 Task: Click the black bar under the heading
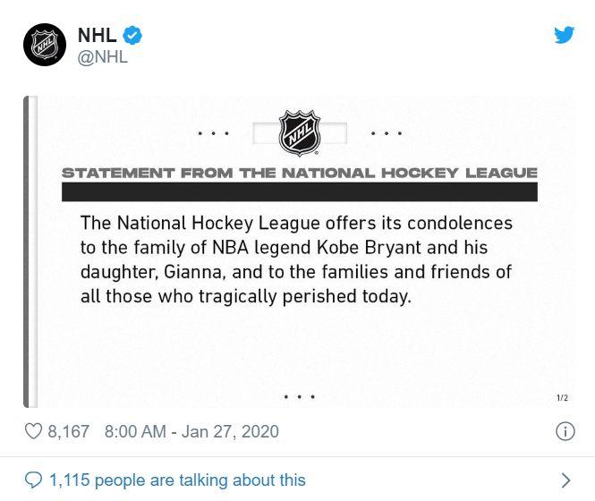(300, 191)
